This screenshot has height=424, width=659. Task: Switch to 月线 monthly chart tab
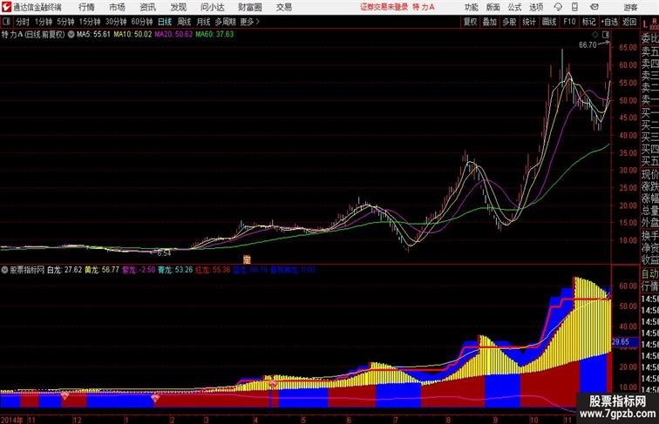tap(203, 22)
